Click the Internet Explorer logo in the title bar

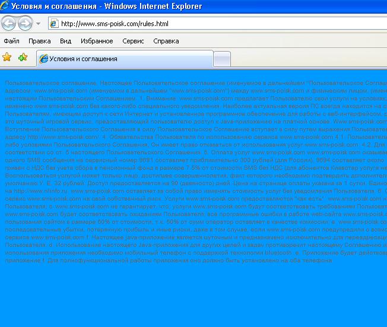(4, 5)
